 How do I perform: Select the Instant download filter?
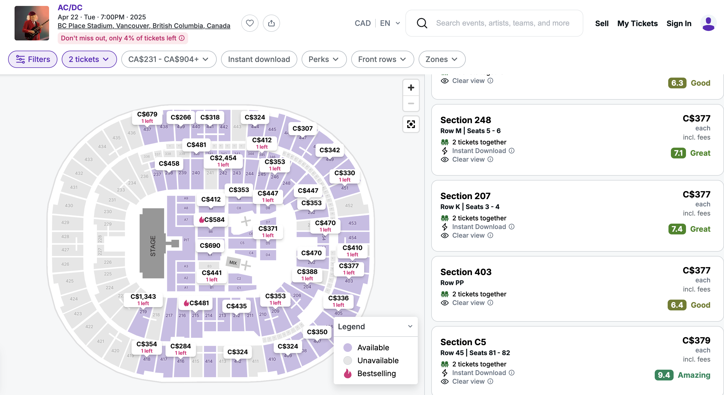(x=259, y=59)
